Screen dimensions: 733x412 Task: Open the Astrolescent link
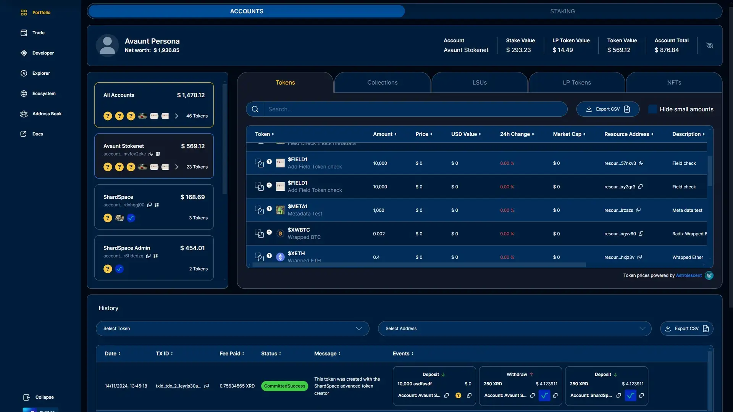[688, 275]
